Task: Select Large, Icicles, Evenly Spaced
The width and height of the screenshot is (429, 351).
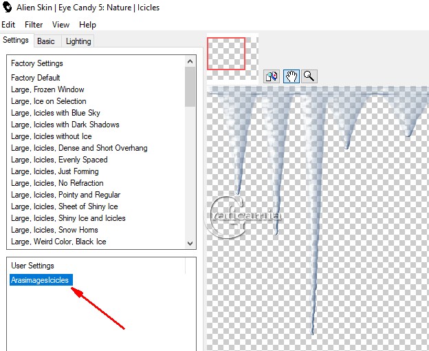Action: 59,160
